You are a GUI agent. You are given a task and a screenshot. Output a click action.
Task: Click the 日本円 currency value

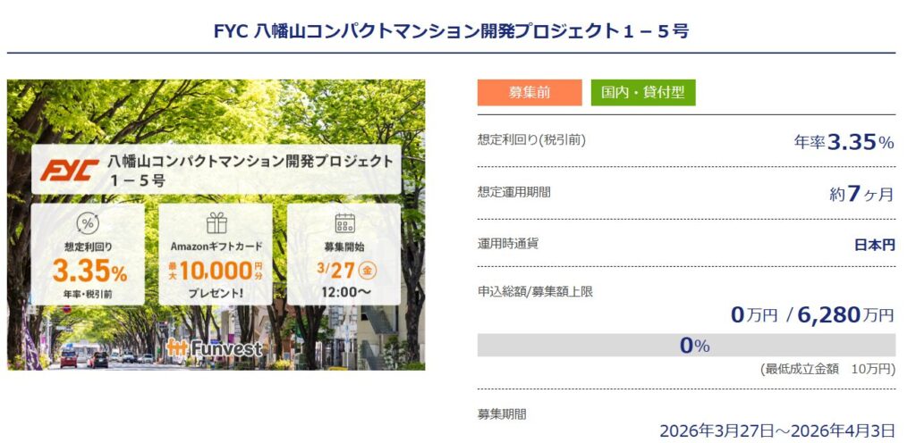875,245
